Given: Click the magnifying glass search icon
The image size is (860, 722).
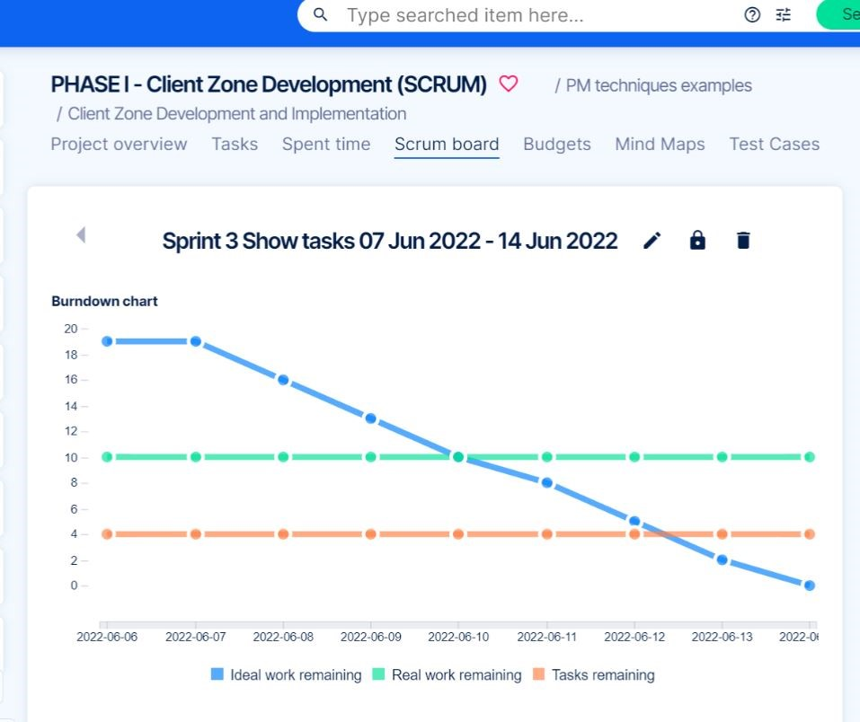Looking at the screenshot, I should (319, 14).
